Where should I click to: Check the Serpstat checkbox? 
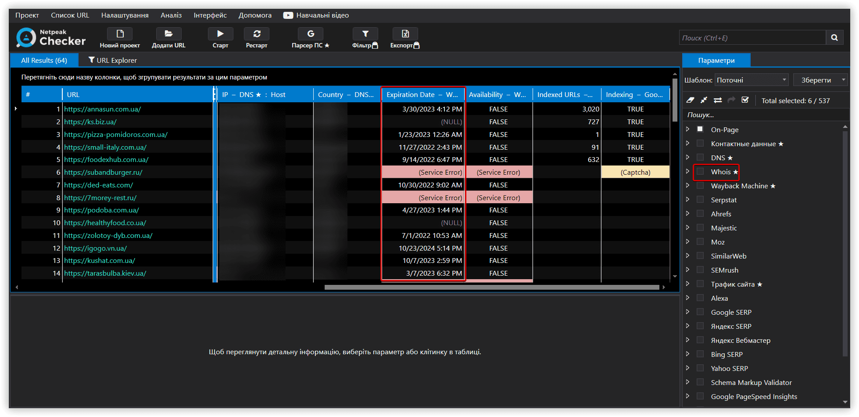pos(700,199)
